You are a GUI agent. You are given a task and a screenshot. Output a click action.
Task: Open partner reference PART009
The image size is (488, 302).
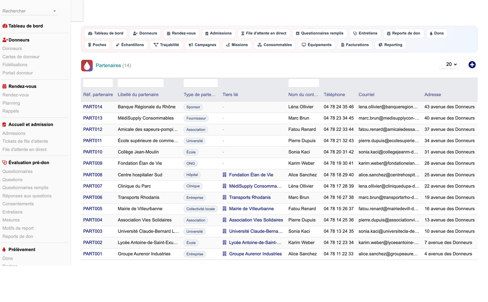click(93, 163)
